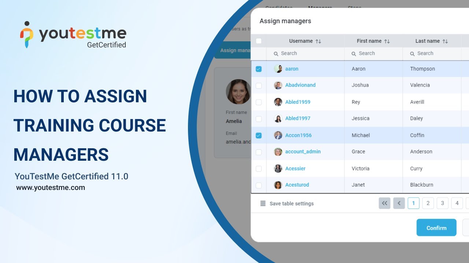The width and height of the screenshot is (469, 263).
Task: Check the Acessier row checkbox
Action: tap(259, 169)
